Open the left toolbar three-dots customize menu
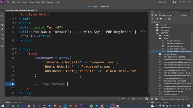The width and height of the screenshot is (193, 108). (2, 52)
